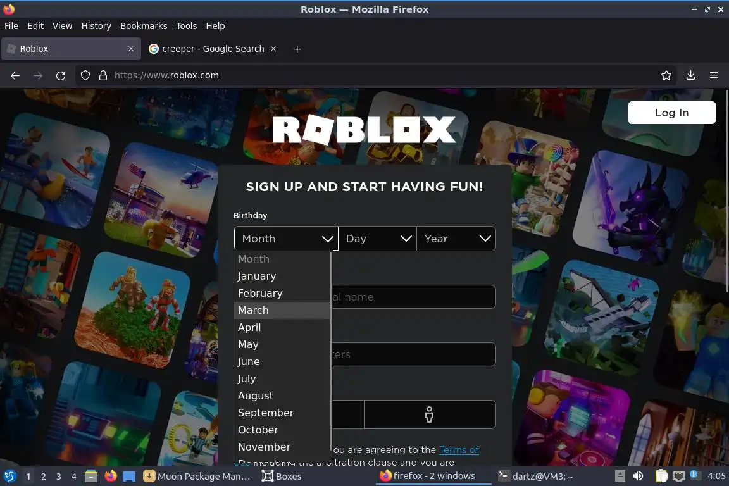Collapse the Month birthday dropdown
729x486 pixels.
pyautogui.click(x=287, y=239)
